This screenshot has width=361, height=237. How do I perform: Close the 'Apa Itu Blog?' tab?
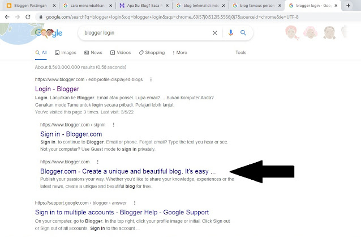[x=167, y=6]
